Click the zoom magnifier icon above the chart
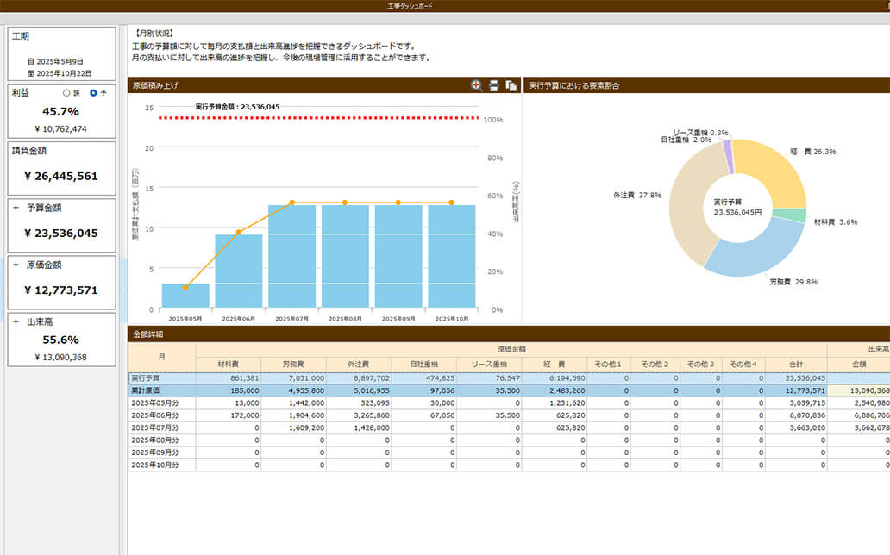The height and width of the screenshot is (555, 890). (477, 85)
